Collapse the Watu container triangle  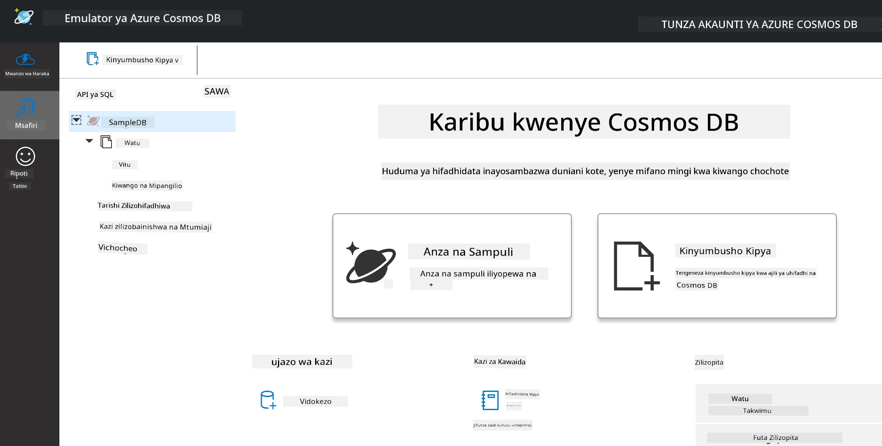89,141
